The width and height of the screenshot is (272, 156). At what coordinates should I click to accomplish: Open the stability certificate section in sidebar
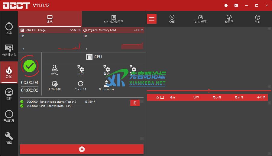(x=9, y=50)
